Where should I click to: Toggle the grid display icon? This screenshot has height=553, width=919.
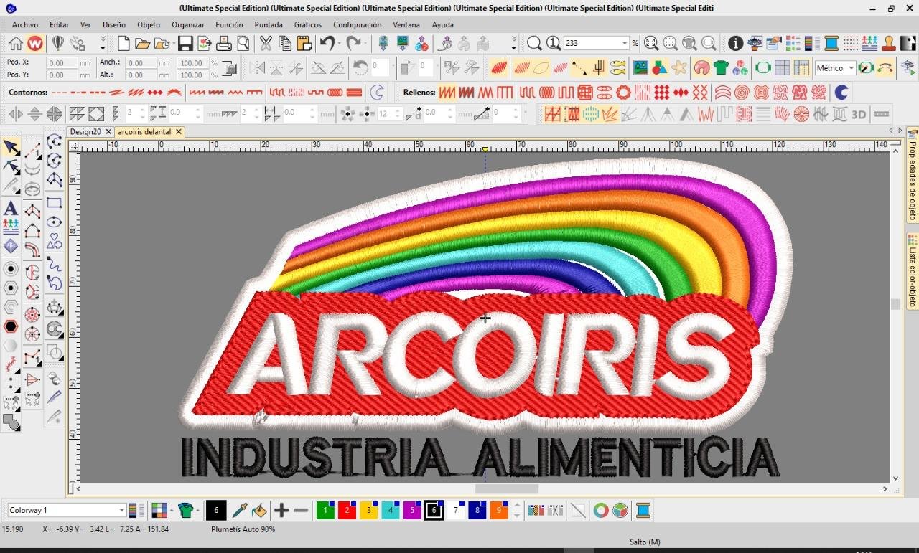click(782, 68)
